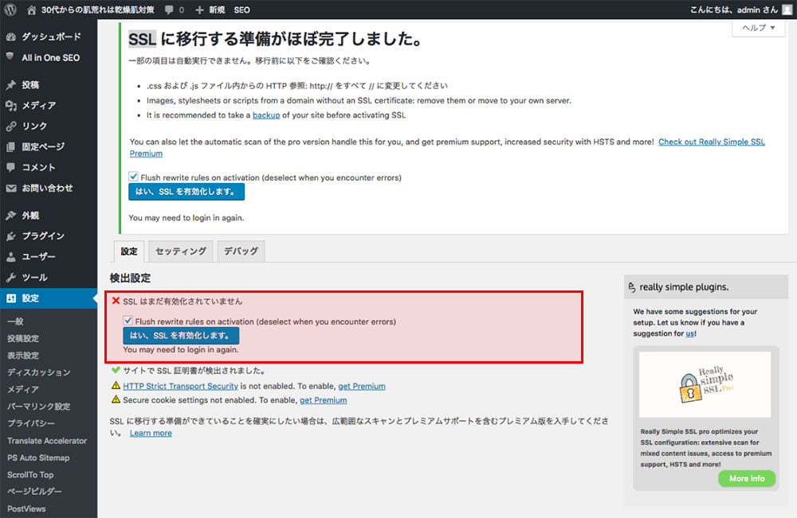
Task: Open the SEO admin bar menu
Action: [242, 10]
